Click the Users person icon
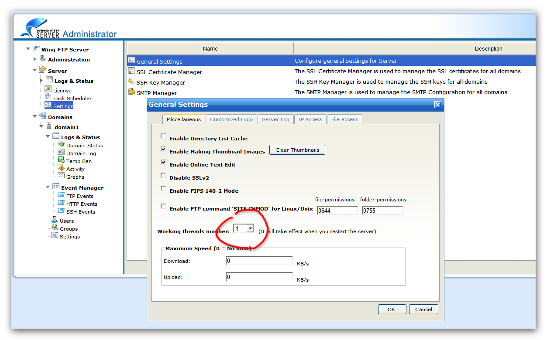Screen dimensions: 547x340 (55, 220)
